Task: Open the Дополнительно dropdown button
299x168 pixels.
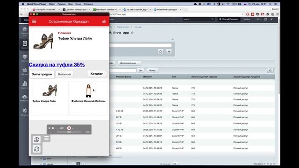Action: point(129,63)
